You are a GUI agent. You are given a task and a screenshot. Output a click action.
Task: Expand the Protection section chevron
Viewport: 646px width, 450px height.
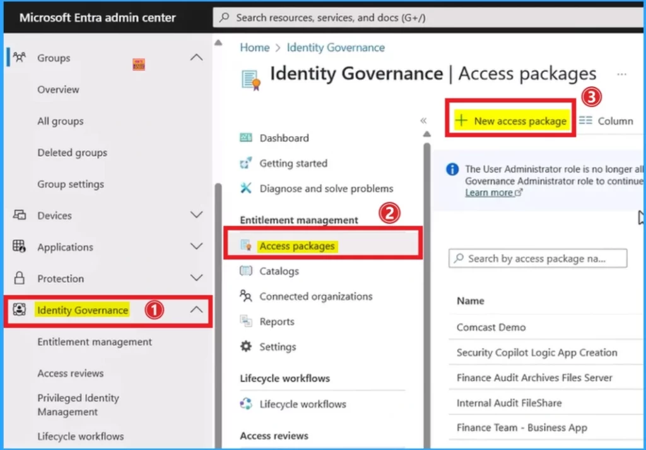[x=197, y=278]
